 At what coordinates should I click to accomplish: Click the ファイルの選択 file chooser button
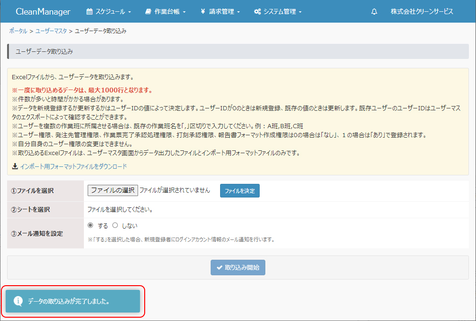113,190
